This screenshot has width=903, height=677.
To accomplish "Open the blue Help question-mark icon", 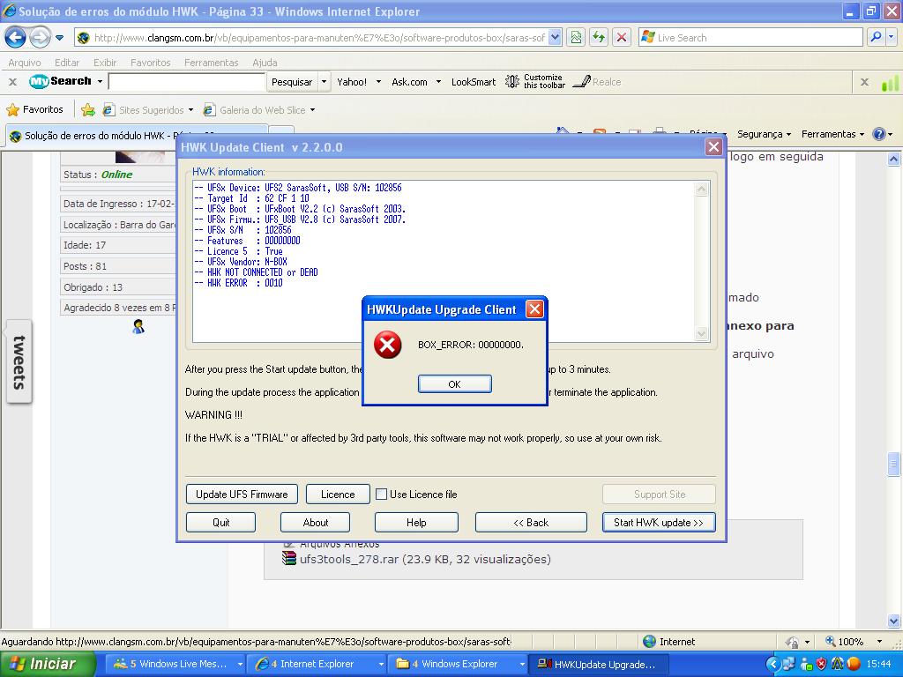I will [879, 134].
